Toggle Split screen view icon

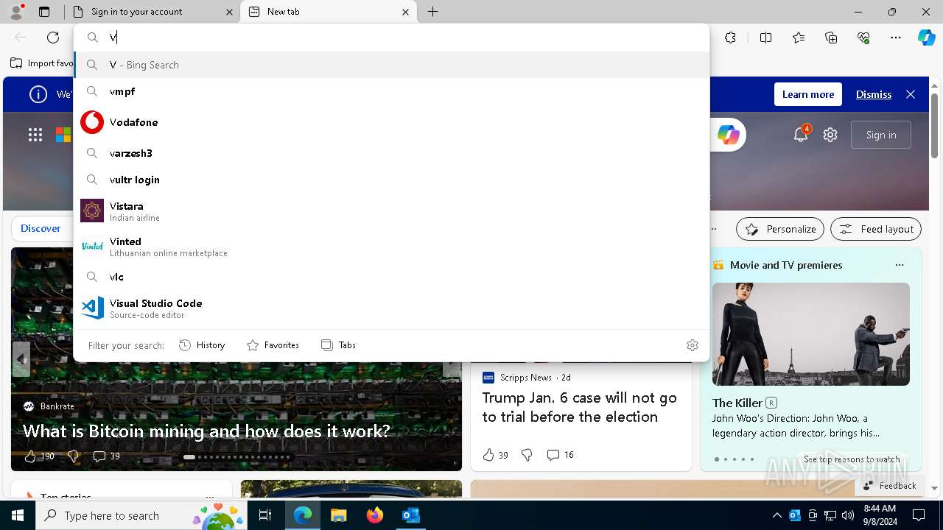[765, 38]
